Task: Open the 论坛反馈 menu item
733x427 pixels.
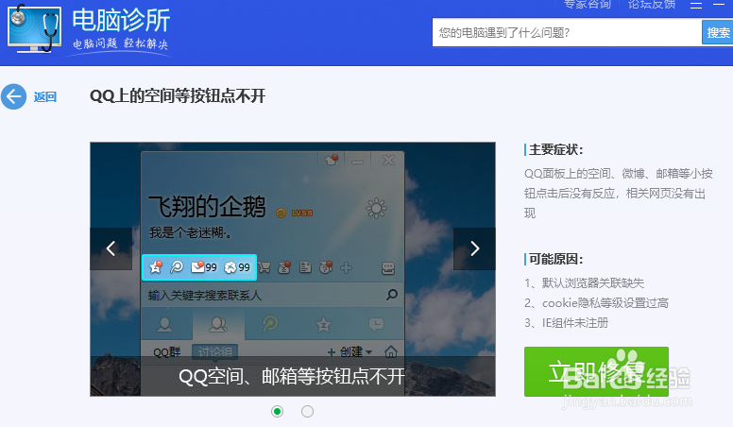Action: 652,5
